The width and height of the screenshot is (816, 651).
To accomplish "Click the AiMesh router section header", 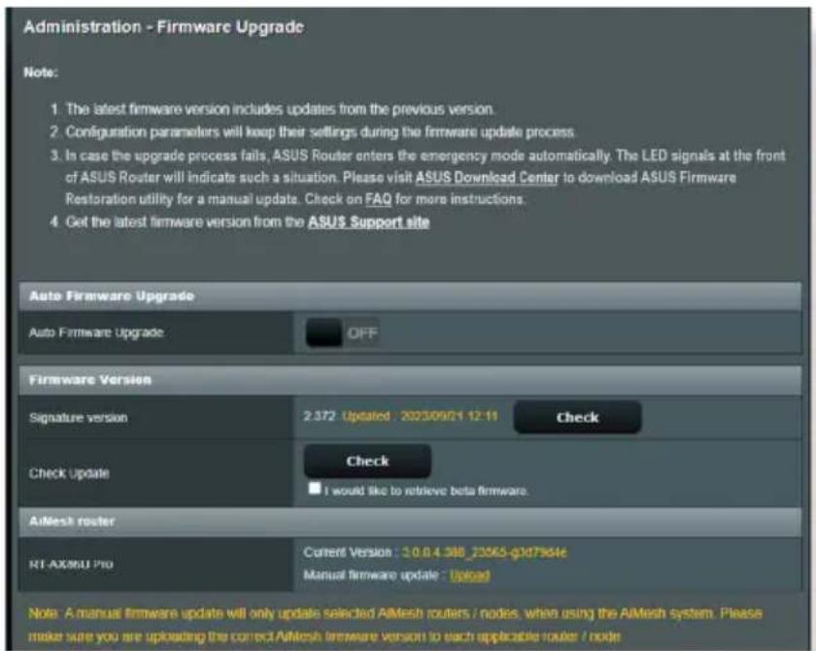I will (x=410, y=522).
